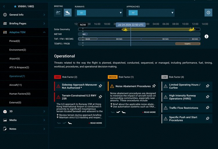Open the Approaches dropdown arrow
The width and height of the screenshot is (218, 149).
point(172,13)
